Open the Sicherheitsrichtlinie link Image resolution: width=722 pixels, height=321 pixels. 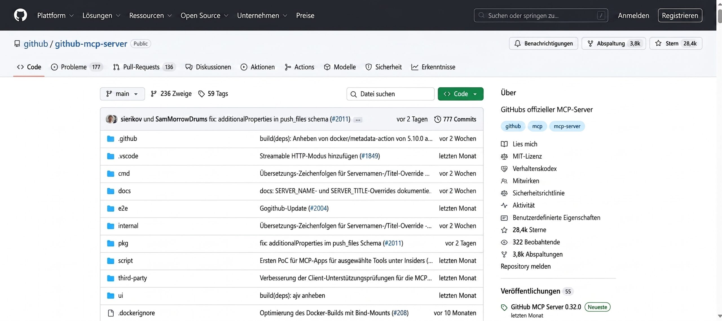pyautogui.click(x=538, y=193)
